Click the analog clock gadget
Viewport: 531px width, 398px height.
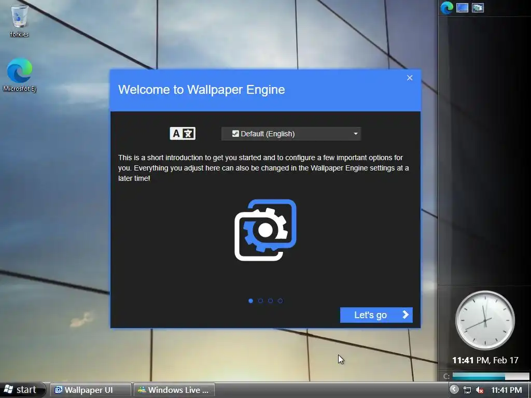point(485,320)
